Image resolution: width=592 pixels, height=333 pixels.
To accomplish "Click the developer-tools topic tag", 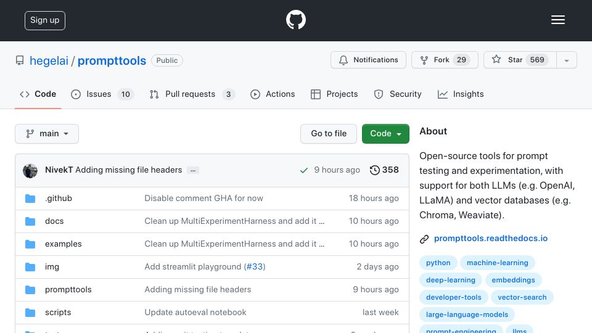I will [x=454, y=297].
